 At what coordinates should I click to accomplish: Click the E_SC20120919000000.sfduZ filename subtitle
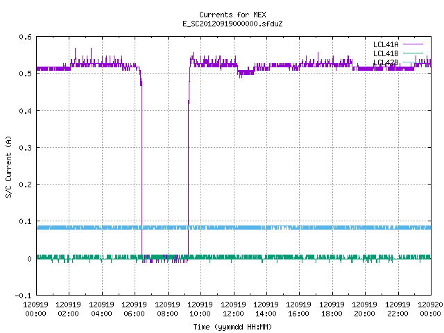pyautogui.click(x=232, y=24)
